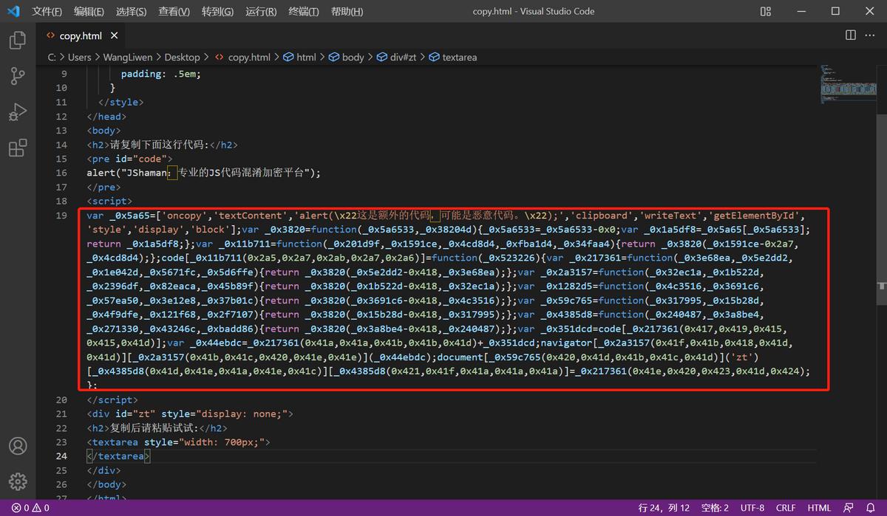Click the Accounts icon in the activity bar
Viewport: 887px width, 516px height.
pyautogui.click(x=16, y=446)
